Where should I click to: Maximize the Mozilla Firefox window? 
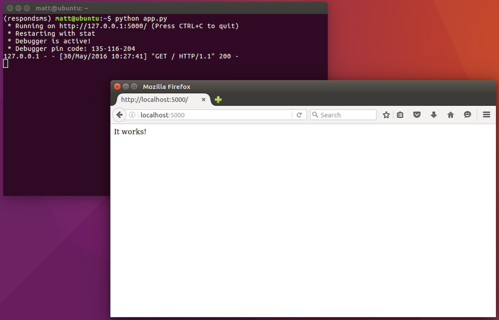pyautogui.click(x=134, y=86)
